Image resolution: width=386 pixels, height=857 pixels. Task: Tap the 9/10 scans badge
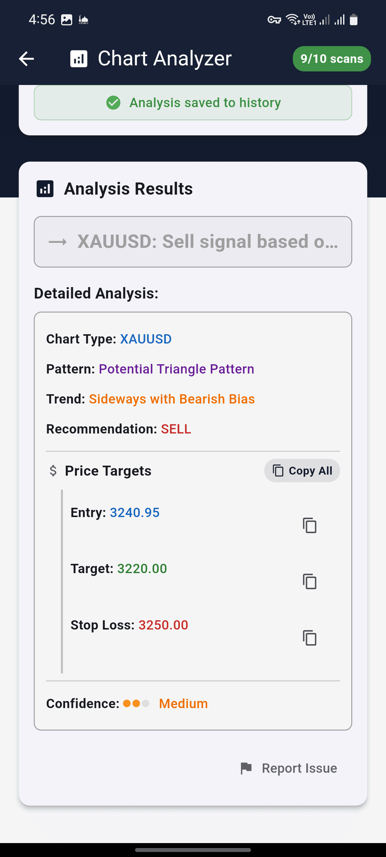pos(332,59)
